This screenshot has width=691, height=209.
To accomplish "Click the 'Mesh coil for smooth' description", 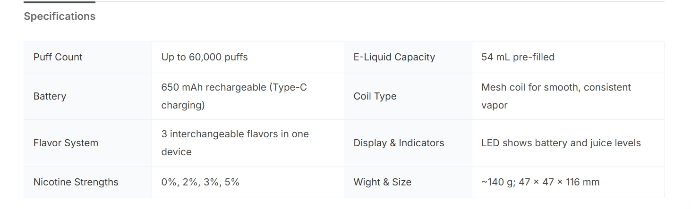I will [x=556, y=87].
